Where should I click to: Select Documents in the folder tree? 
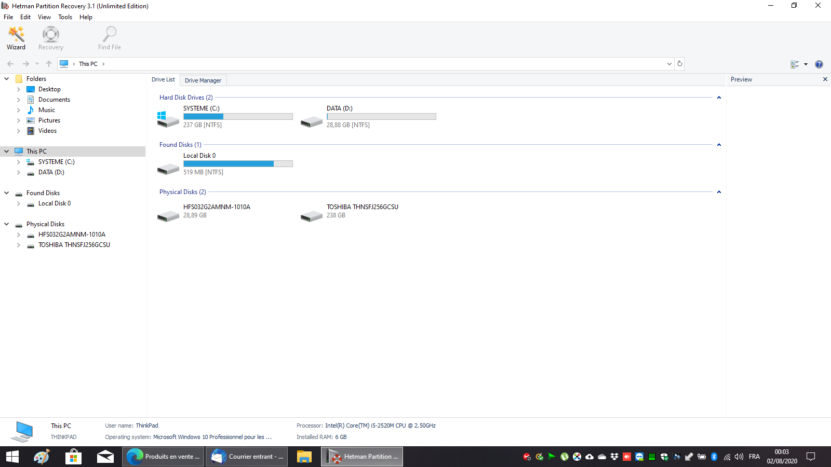click(54, 100)
